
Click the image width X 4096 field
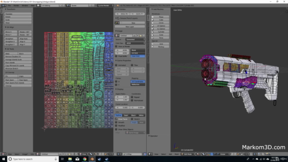click(x=122, y=50)
